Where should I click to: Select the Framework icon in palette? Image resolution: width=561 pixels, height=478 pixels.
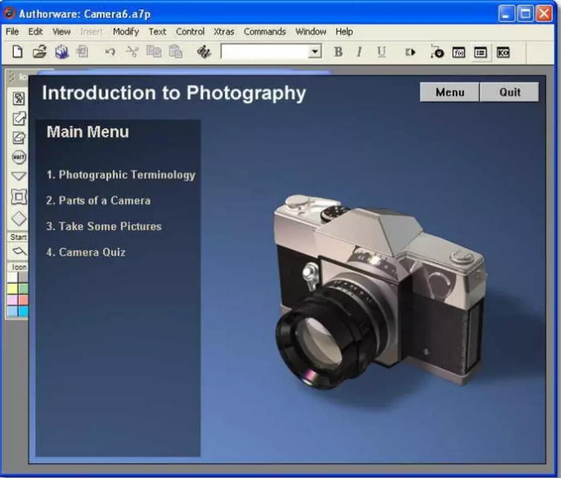coord(19,196)
